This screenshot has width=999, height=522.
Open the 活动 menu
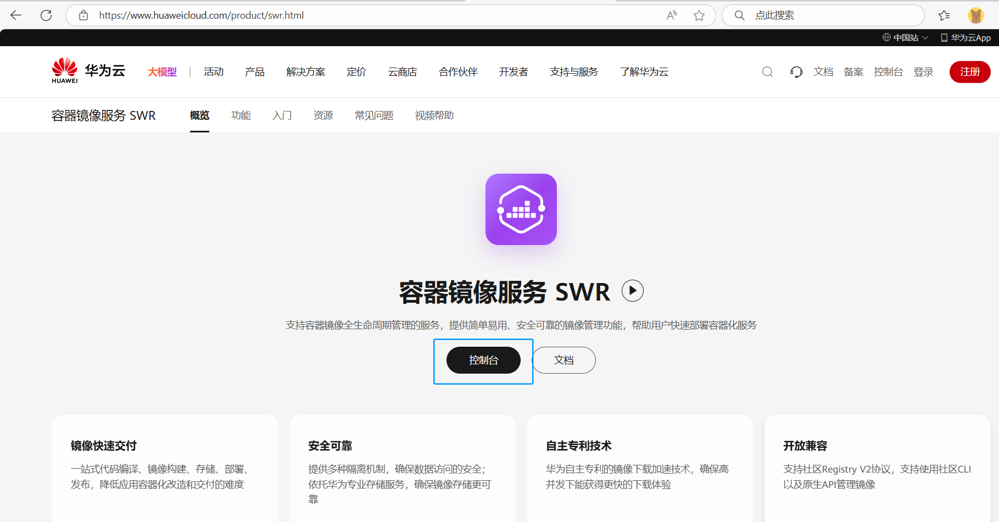214,72
